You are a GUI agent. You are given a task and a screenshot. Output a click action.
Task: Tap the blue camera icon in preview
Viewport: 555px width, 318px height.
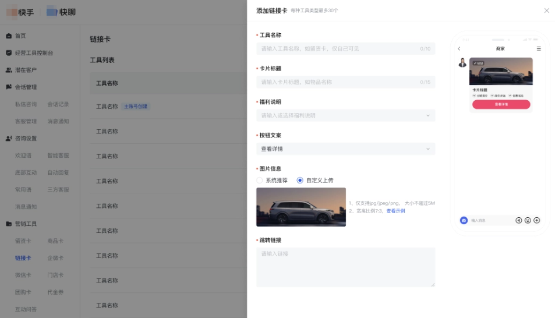pos(464,220)
